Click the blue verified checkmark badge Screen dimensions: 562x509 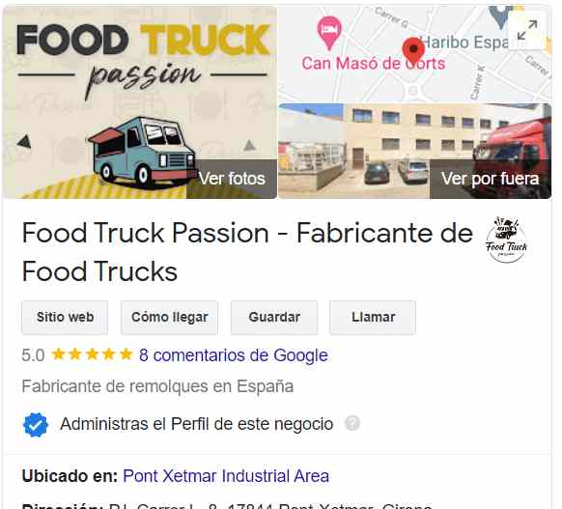coord(36,425)
